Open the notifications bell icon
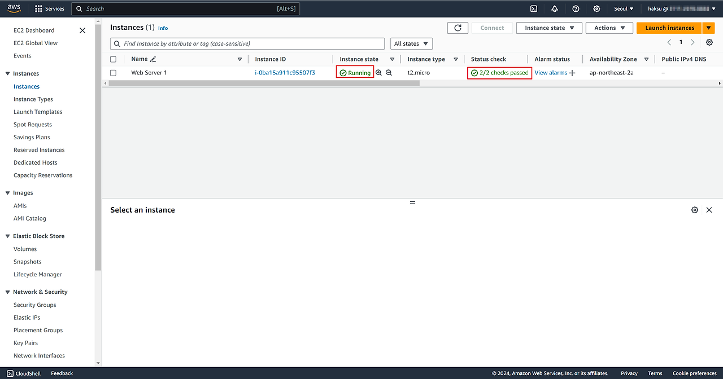This screenshot has width=723, height=379. point(555,8)
